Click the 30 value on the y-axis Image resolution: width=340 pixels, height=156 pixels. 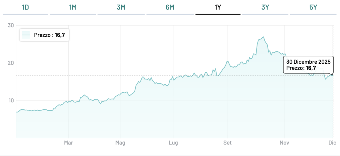click(x=10, y=26)
